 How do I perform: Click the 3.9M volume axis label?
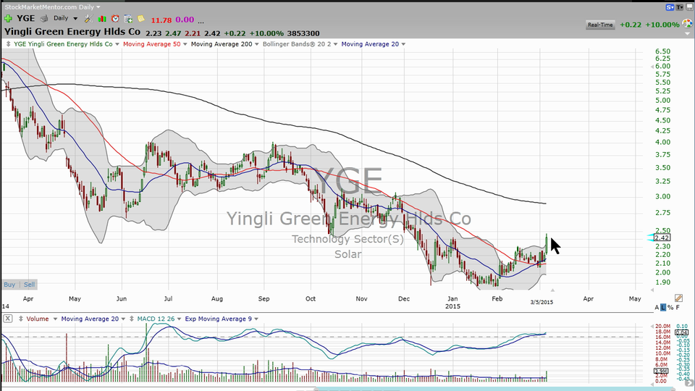[660, 371]
